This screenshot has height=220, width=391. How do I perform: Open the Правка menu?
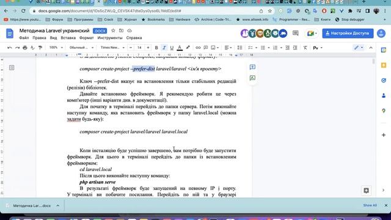click(x=39, y=38)
